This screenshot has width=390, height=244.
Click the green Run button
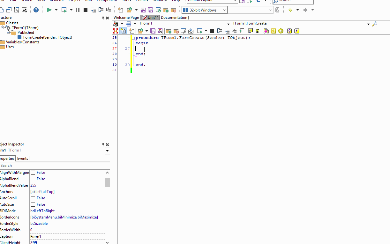[x=49, y=10]
